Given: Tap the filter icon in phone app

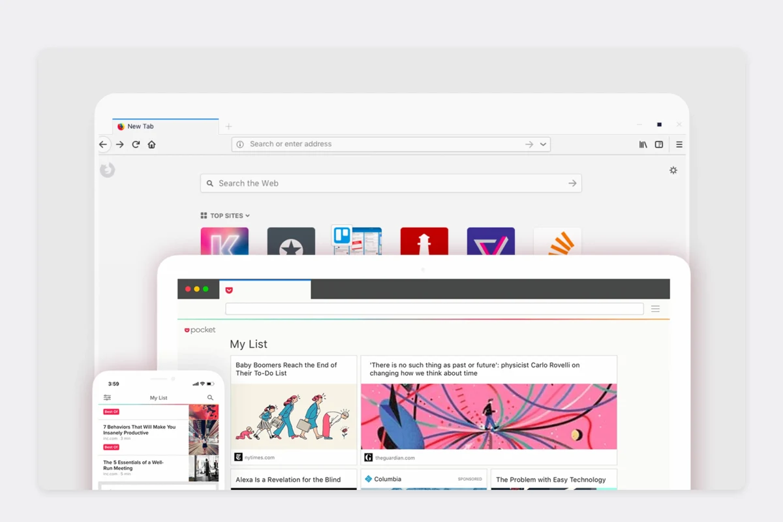Looking at the screenshot, I should (107, 397).
